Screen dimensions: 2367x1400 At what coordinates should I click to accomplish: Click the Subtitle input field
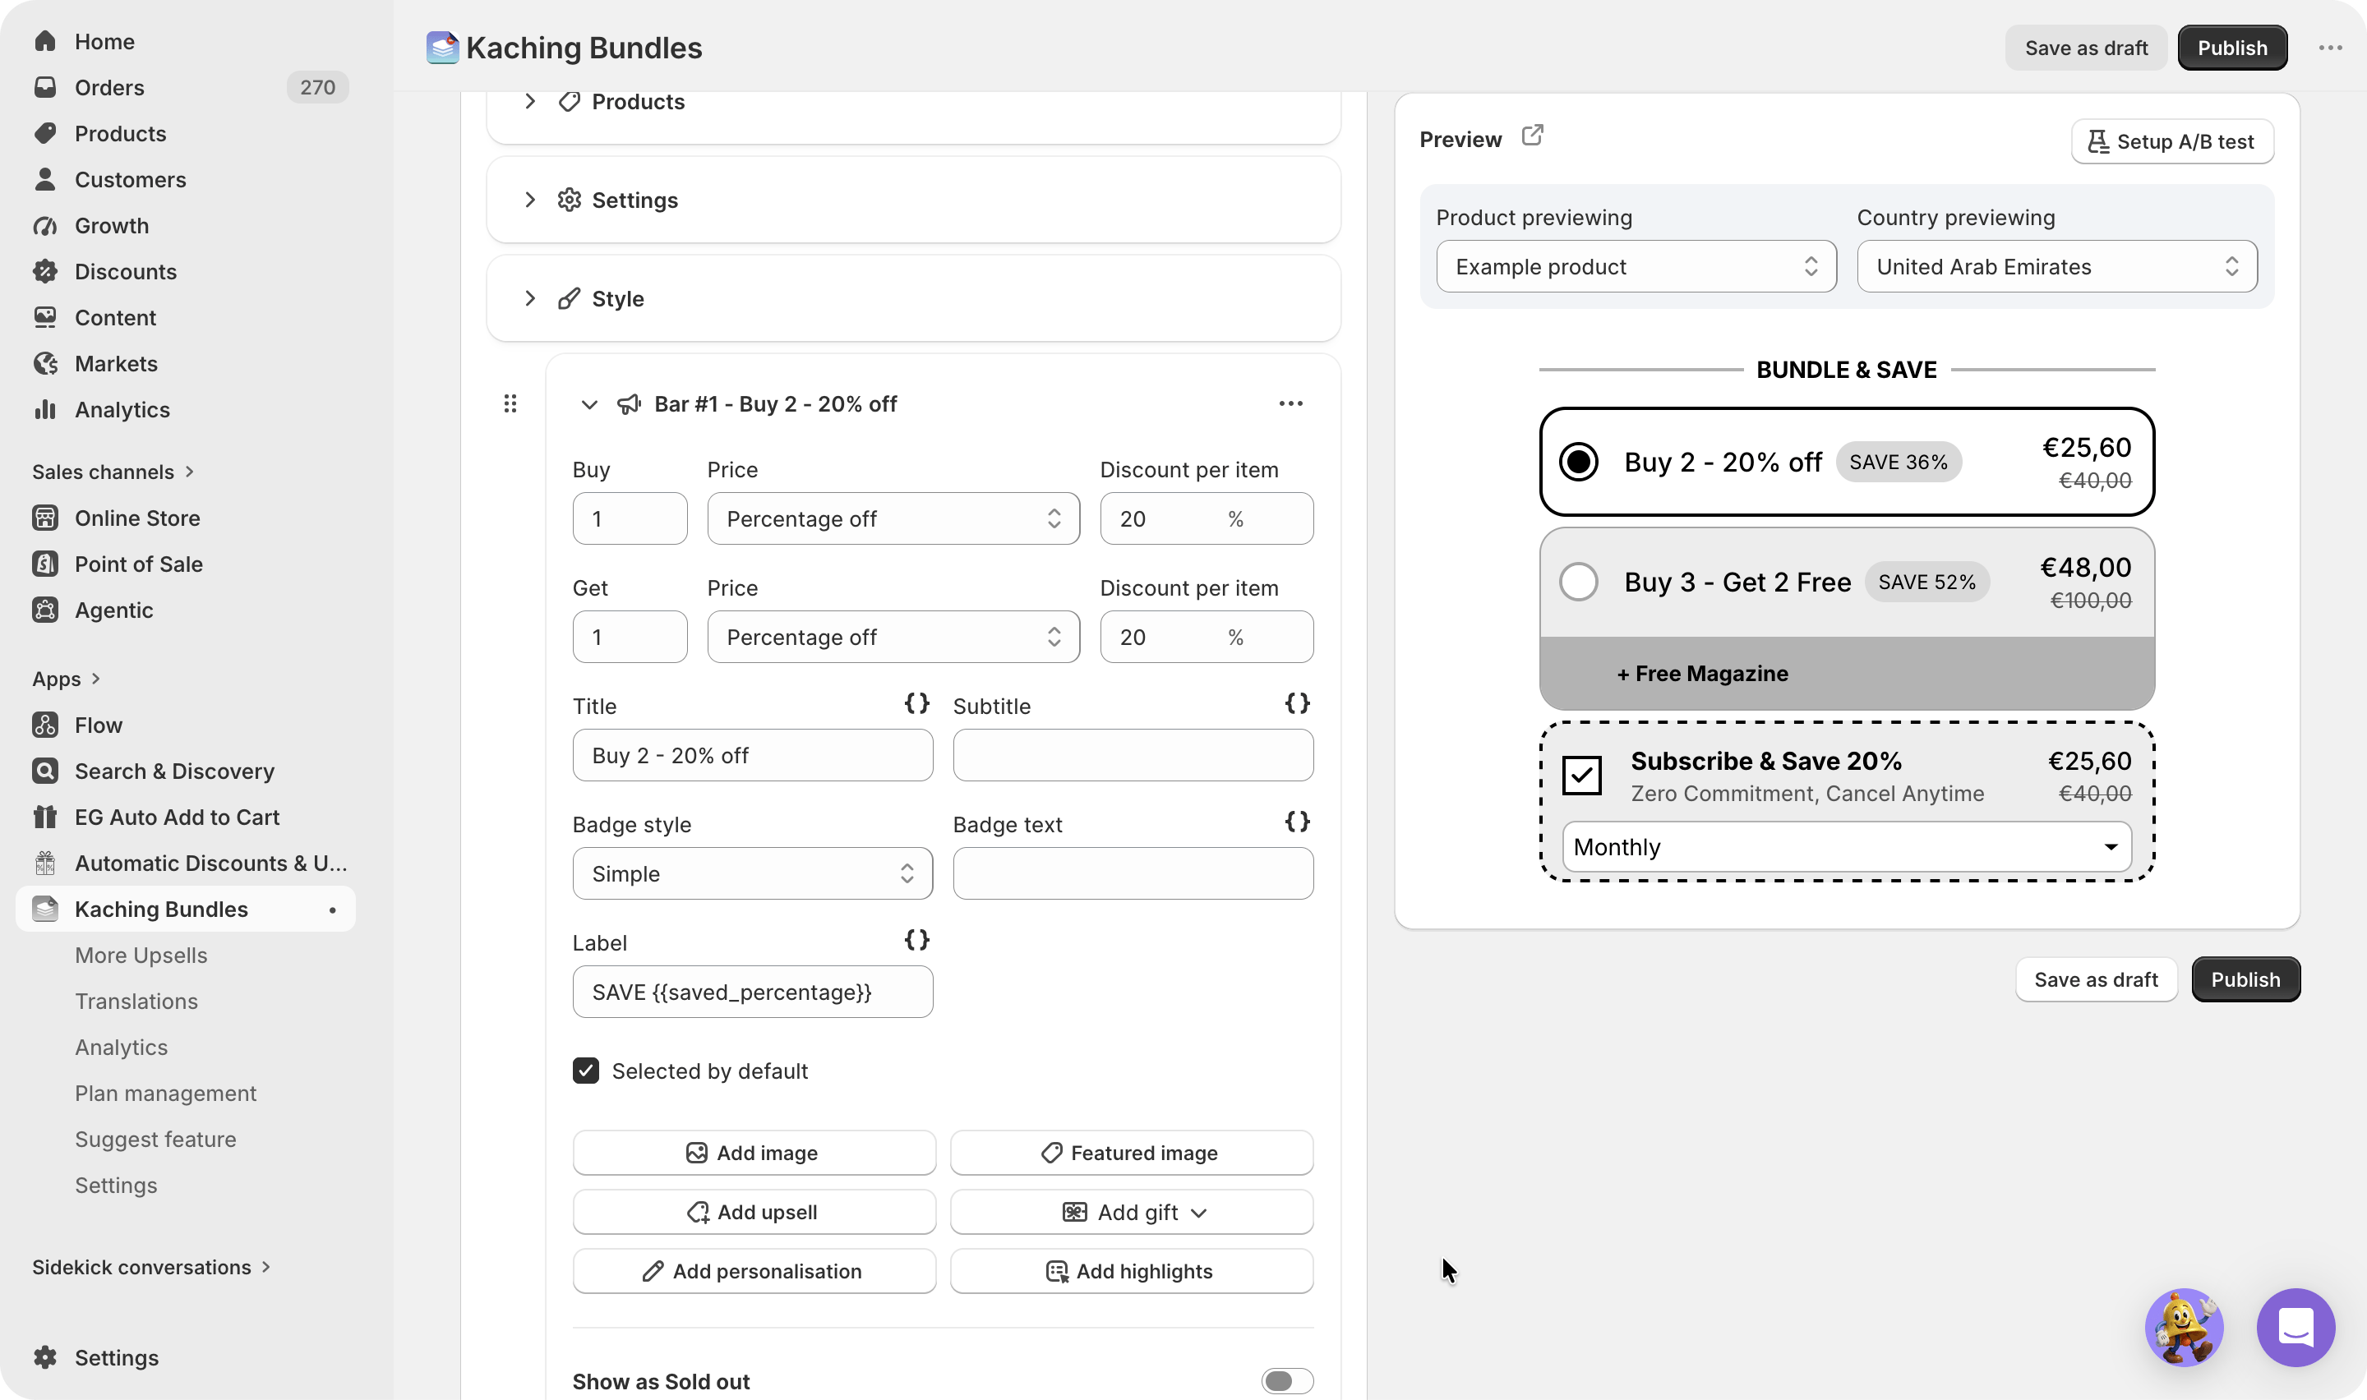pos(1133,756)
